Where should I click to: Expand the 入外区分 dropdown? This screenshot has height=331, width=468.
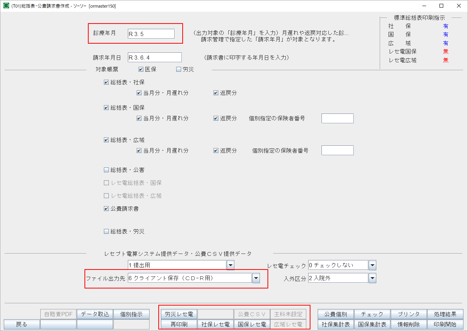[372, 278]
